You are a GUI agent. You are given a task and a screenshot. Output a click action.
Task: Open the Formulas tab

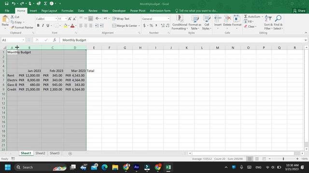[67, 11]
